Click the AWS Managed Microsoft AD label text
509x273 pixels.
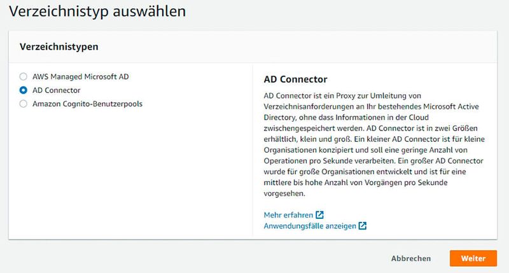[80, 77]
